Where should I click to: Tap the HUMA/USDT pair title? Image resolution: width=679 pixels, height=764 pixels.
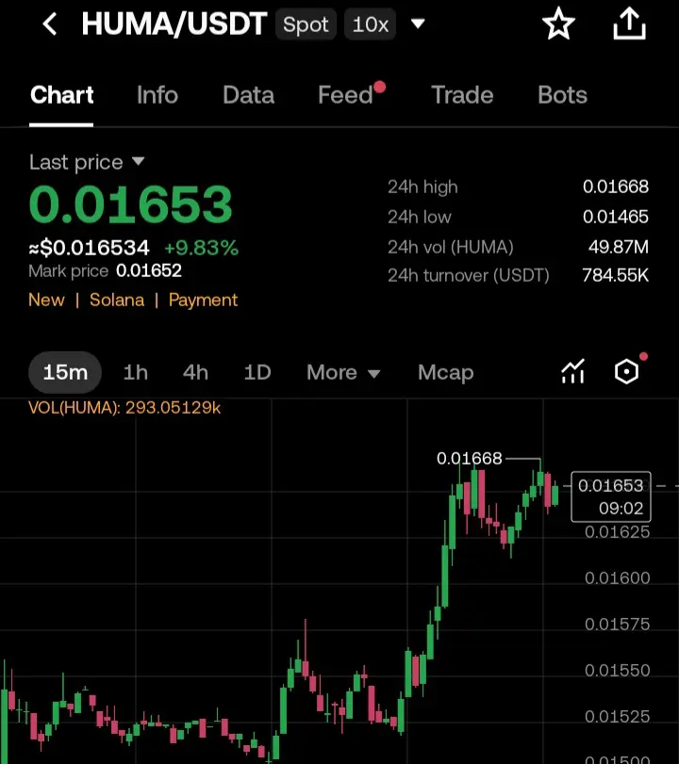coord(174,24)
